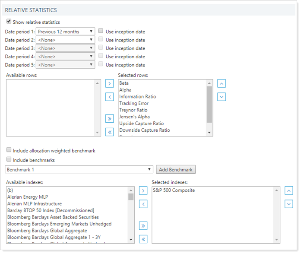This screenshot has width=301, height=254.
Task: Click add-row right arrow beside Available rows
Action: coord(110,83)
